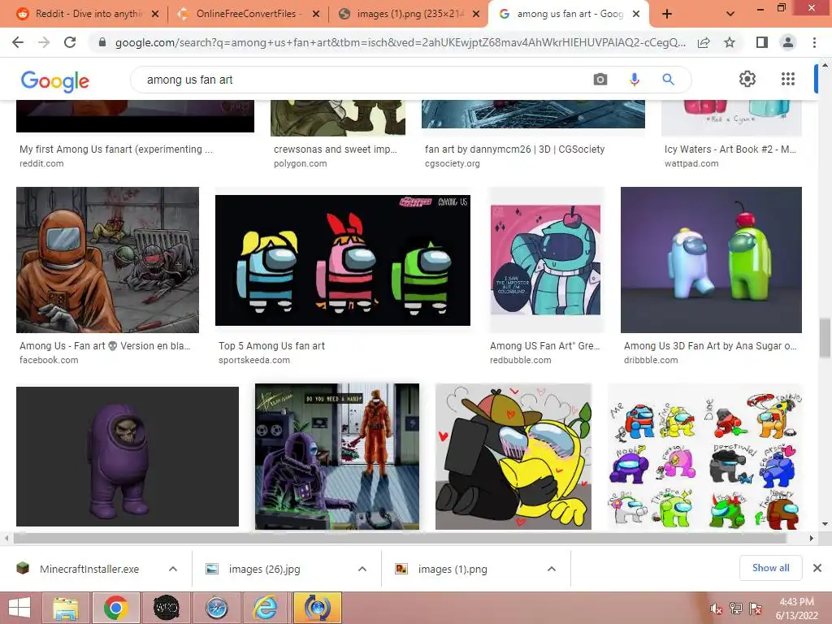This screenshot has height=624, width=832.
Task: Open File Explorer from taskbar
Action: click(66, 608)
